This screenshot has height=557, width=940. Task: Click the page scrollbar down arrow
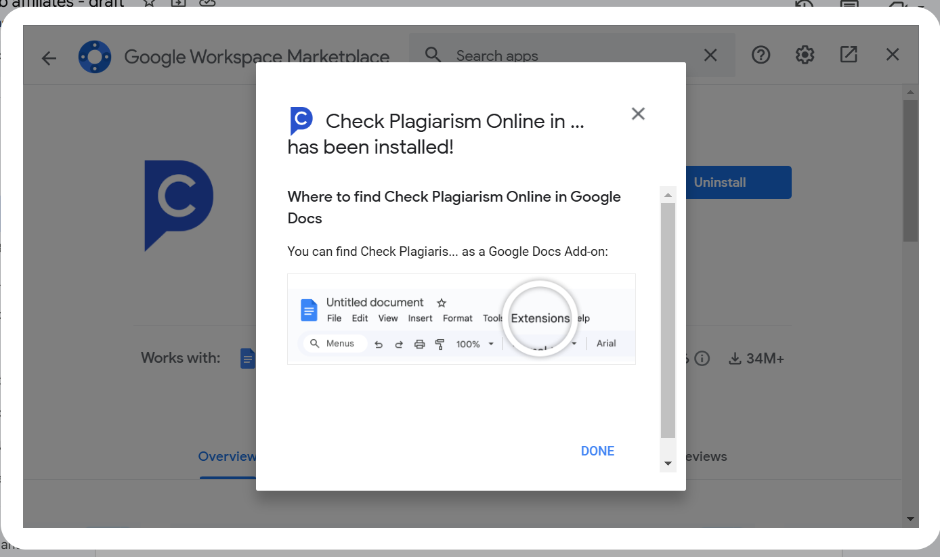[911, 519]
